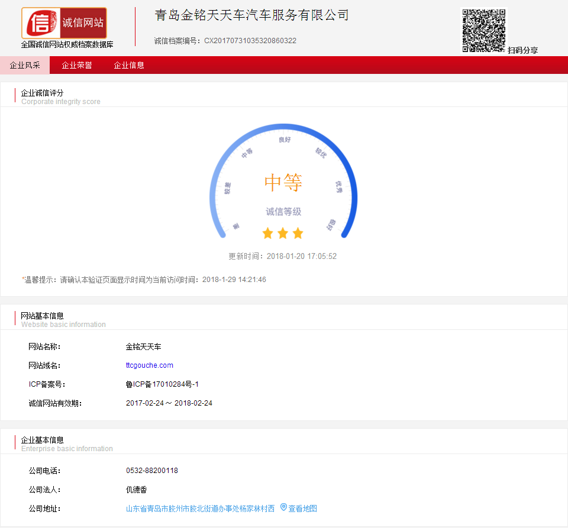Viewport: 568px width, 528px height.
Task: Click the 查看地图 link
Action: (302, 508)
